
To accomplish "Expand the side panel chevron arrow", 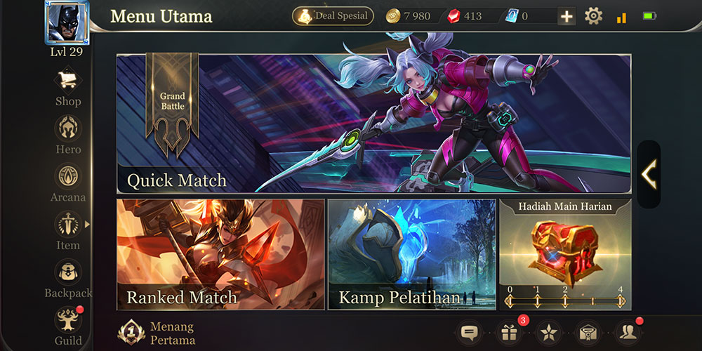I will (x=649, y=174).
